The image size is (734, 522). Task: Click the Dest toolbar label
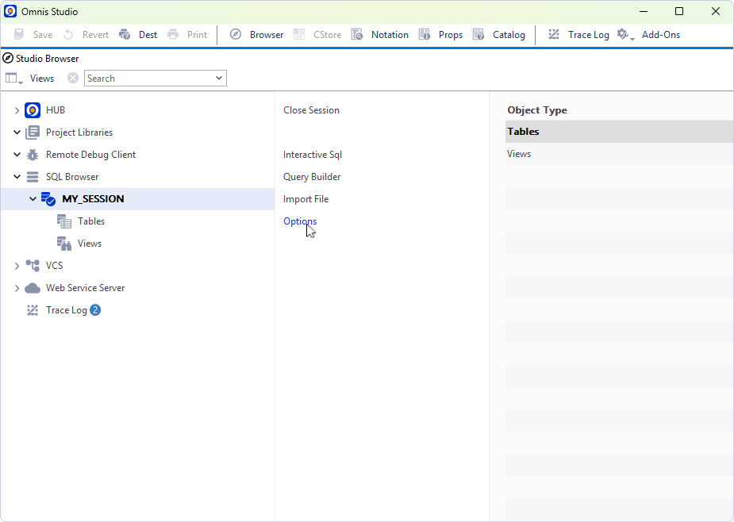[x=148, y=35]
